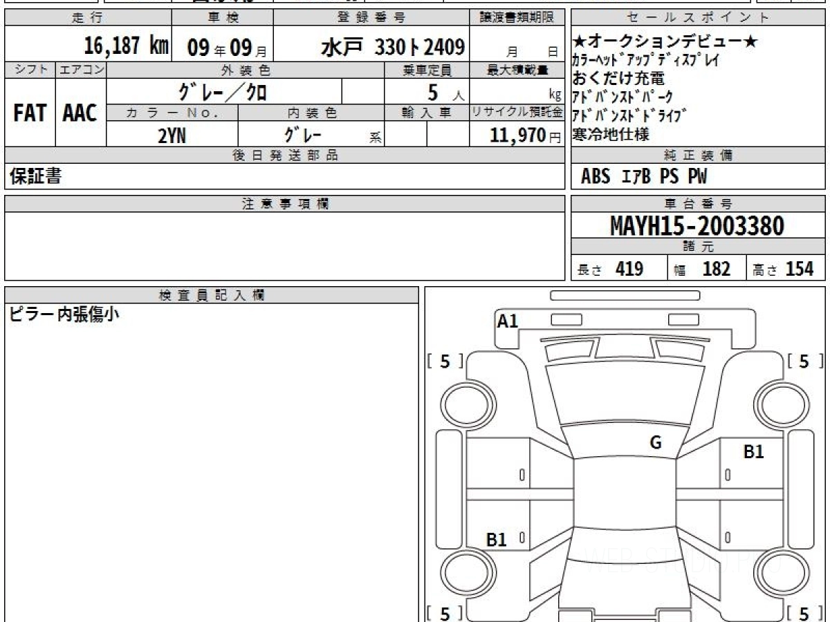Click the A1 damage marker on car diagram
Viewport: 830px width, 622px height.
pyautogui.click(x=508, y=321)
